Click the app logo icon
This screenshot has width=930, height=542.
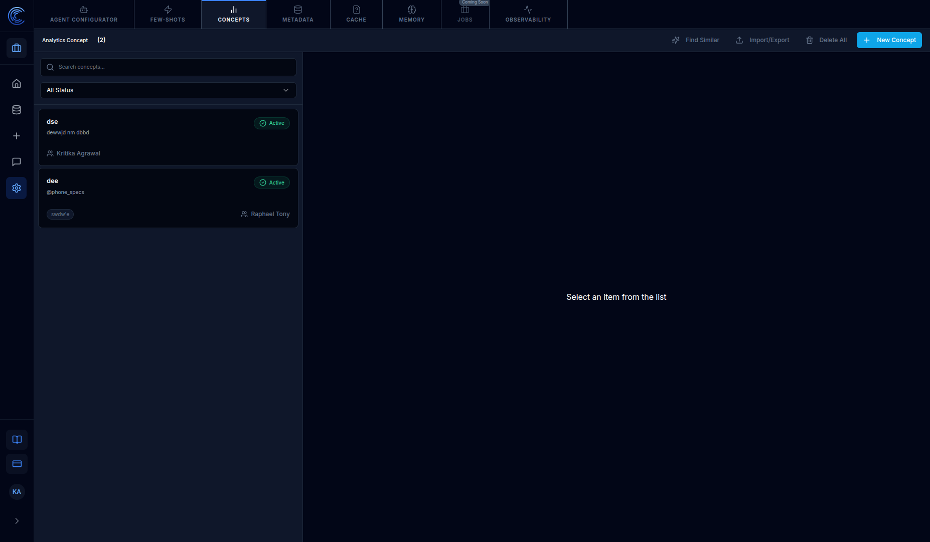tap(17, 16)
